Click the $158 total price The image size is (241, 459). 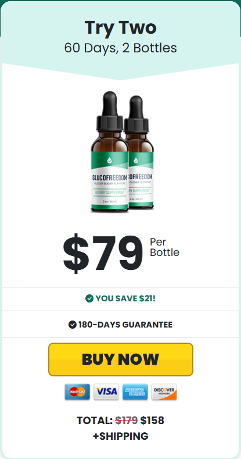[x=152, y=421]
